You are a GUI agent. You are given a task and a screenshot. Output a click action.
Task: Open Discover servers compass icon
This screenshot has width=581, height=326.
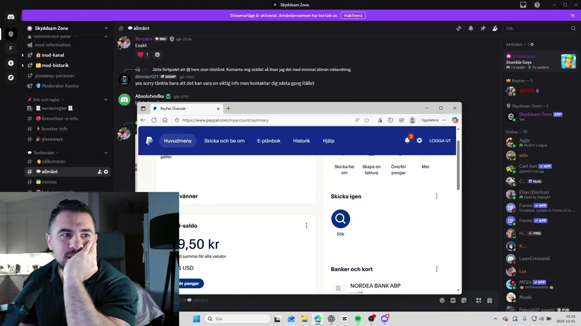(x=11, y=77)
